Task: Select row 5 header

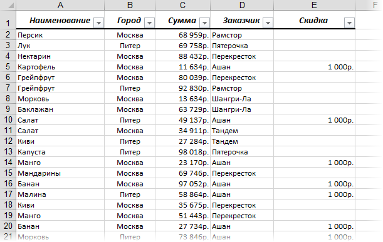Action: pos(8,66)
